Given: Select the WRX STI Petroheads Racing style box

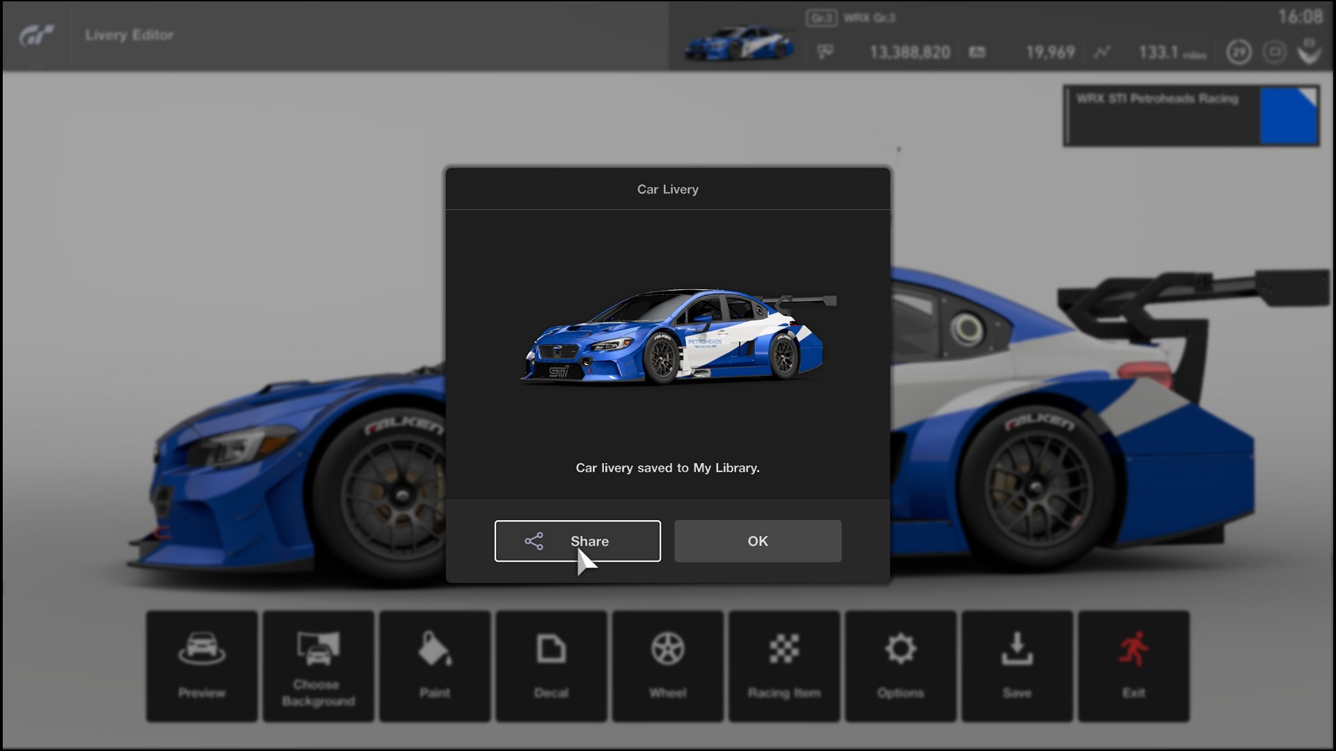Looking at the screenshot, I should click(1162, 115).
